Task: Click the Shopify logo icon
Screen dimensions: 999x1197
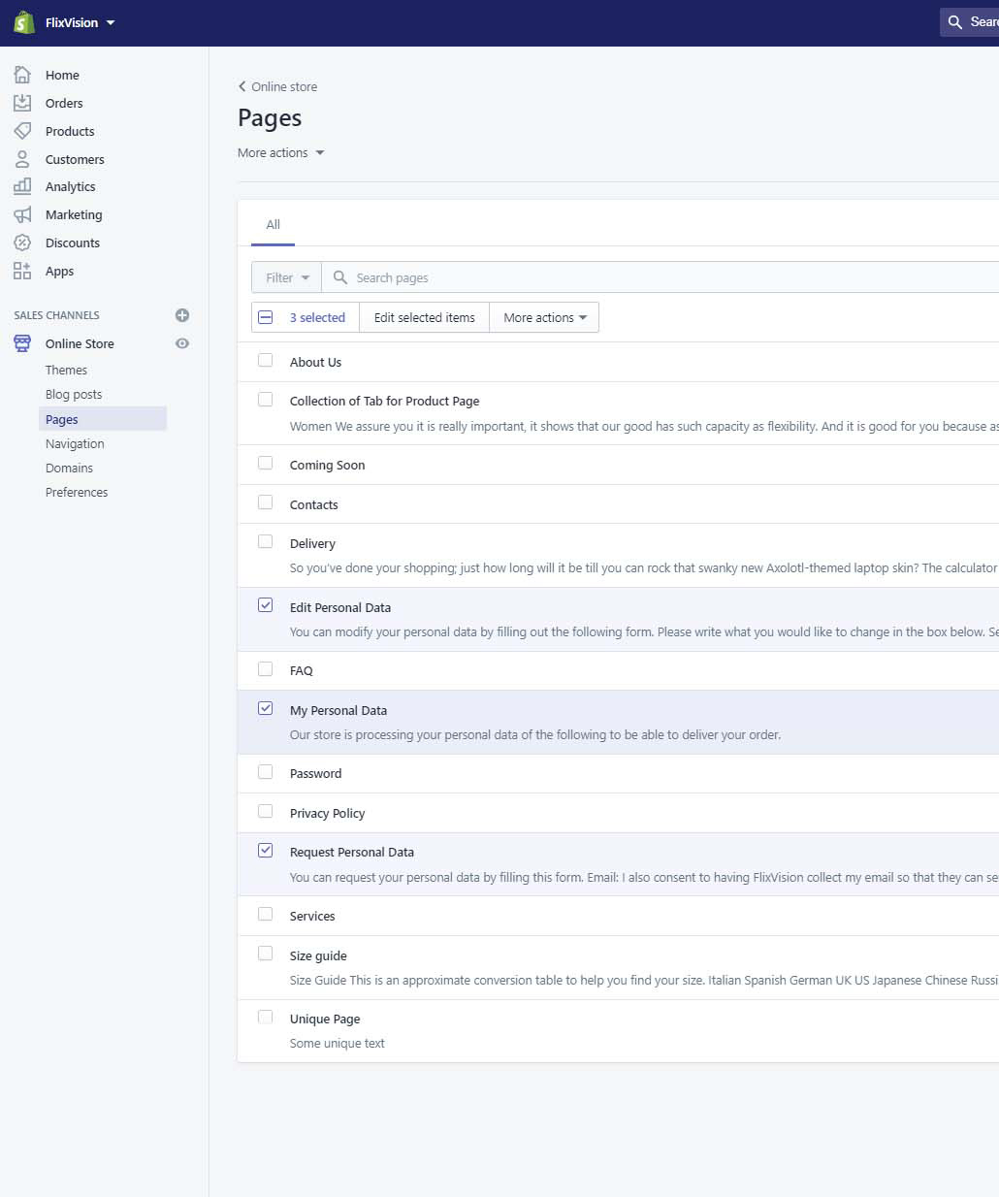Action: pos(24,22)
